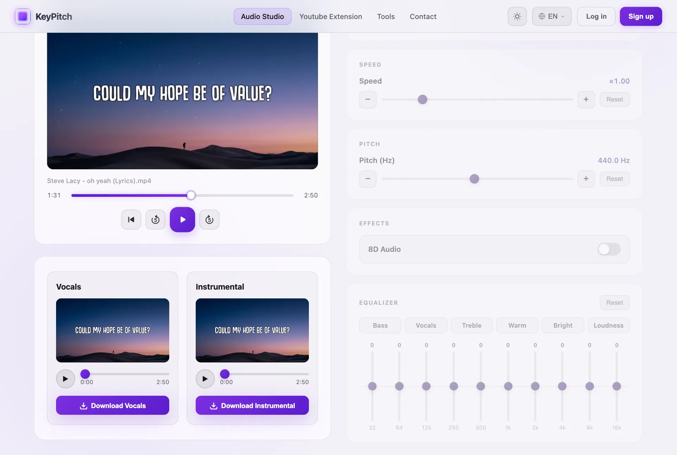Image resolution: width=677 pixels, height=455 pixels.
Task: Click the Speed slider handle
Action: [x=422, y=99]
